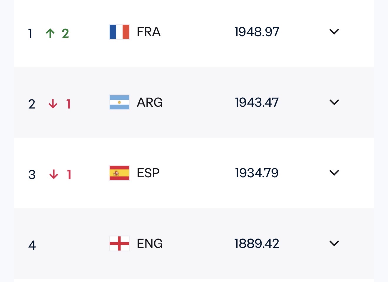This screenshot has height=282, width=388.
Task: Click the red down arrow beside Argentina
Action: click(x=53, y=104)
